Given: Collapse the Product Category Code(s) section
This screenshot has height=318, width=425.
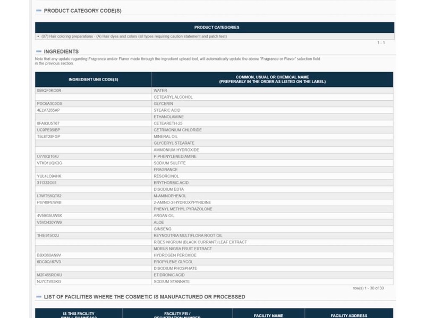Looking at the screenshot, I should (x=39, y=11).
